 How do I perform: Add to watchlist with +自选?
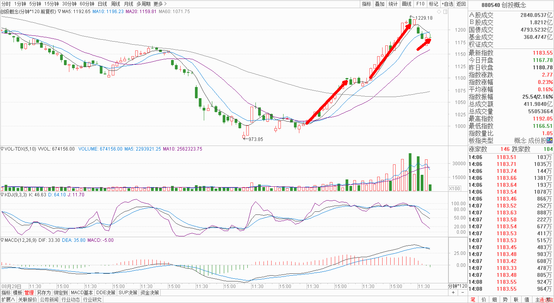click(x=447, y=4)
